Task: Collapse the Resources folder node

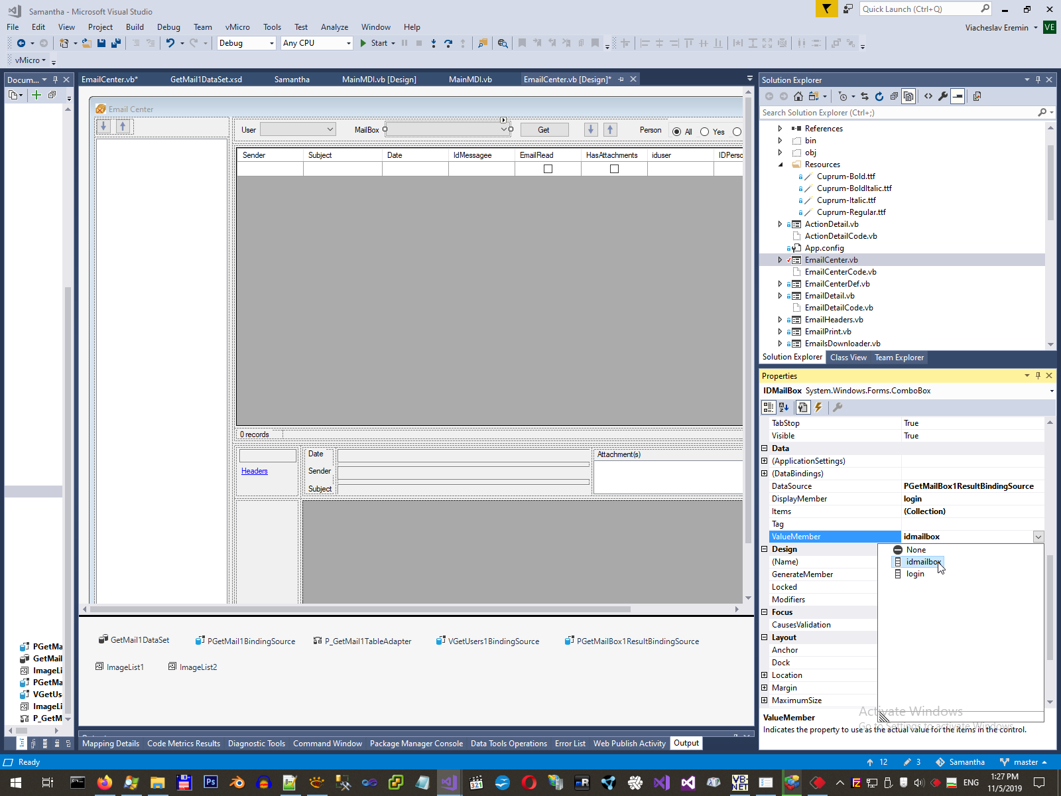Action: pos(780,165)
